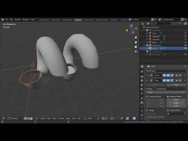Hide Cube.001 via its eye icon
The height and width of the screenshot is (141, 188).
(x=185, y=36)
